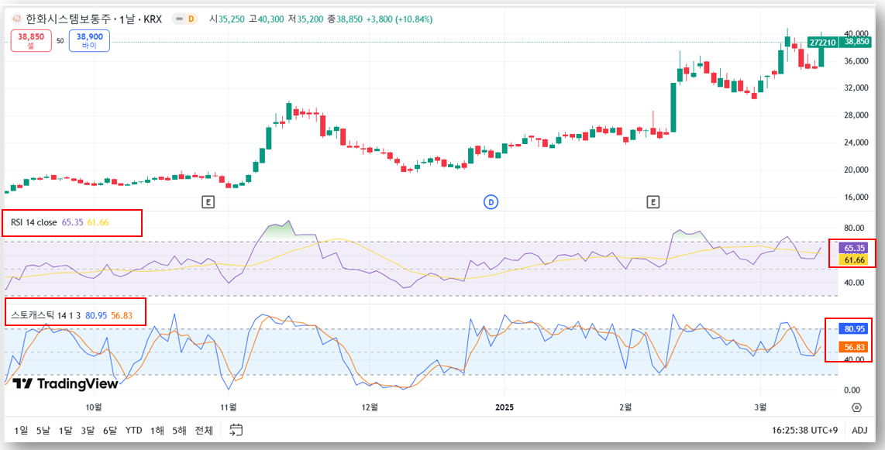885x450 pixels.
Task: Click the 38,900 buy price button
Action: point(89,40)
